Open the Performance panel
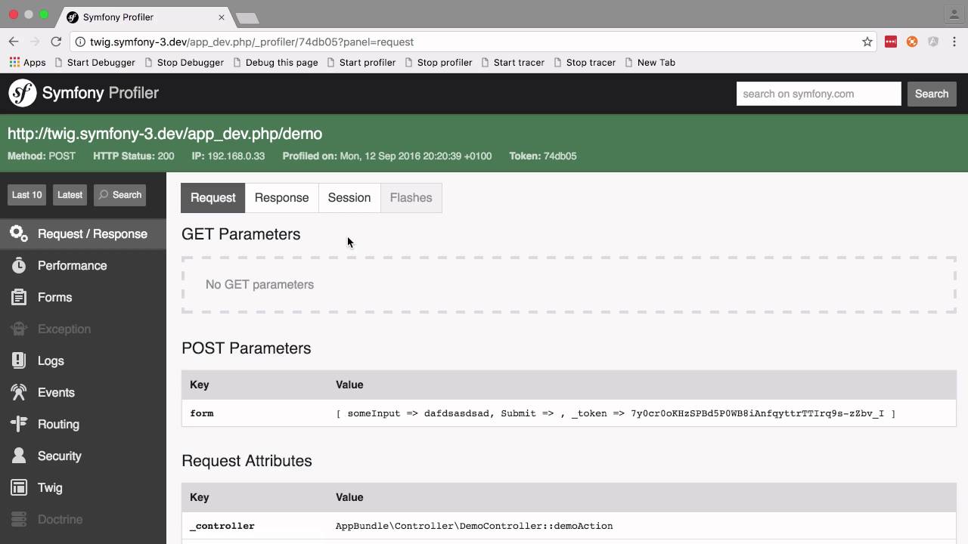 (83, 265)
